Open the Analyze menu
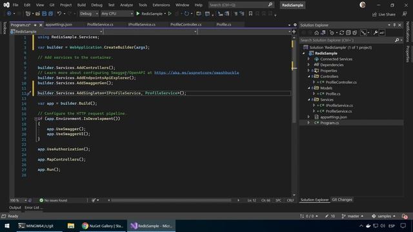The image size is (413, 232). 126,5
